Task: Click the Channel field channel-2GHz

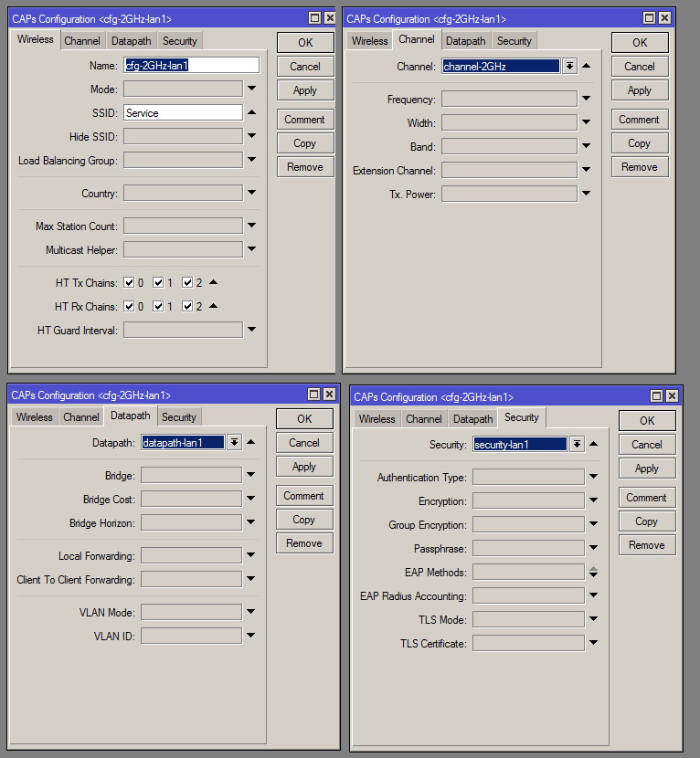Action: [501, 66]
